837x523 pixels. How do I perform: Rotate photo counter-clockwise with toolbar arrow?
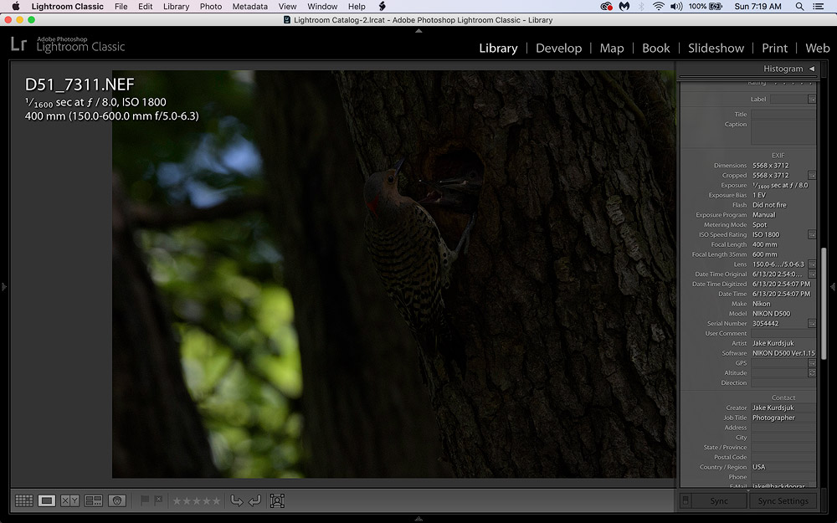pos(236,500)
